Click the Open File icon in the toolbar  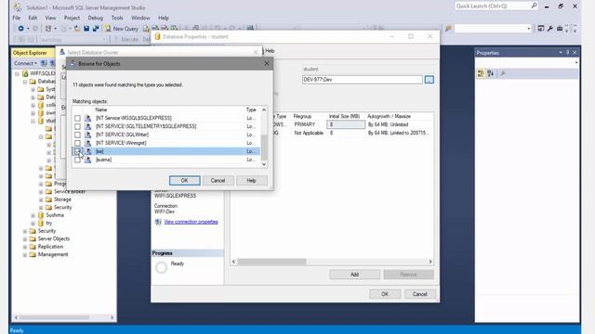77,29
